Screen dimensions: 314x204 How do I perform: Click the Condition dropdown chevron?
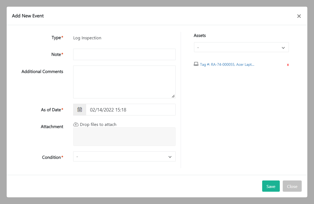[x=170, y=157]
